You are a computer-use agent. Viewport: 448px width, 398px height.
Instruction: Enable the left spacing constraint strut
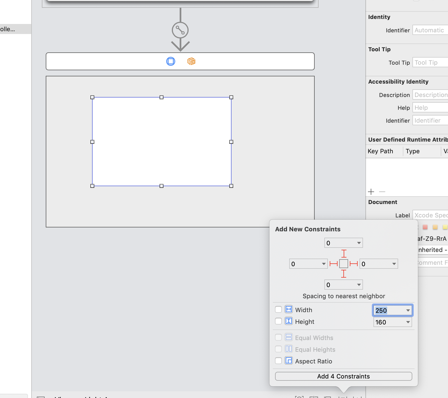(x=333, y=264)
